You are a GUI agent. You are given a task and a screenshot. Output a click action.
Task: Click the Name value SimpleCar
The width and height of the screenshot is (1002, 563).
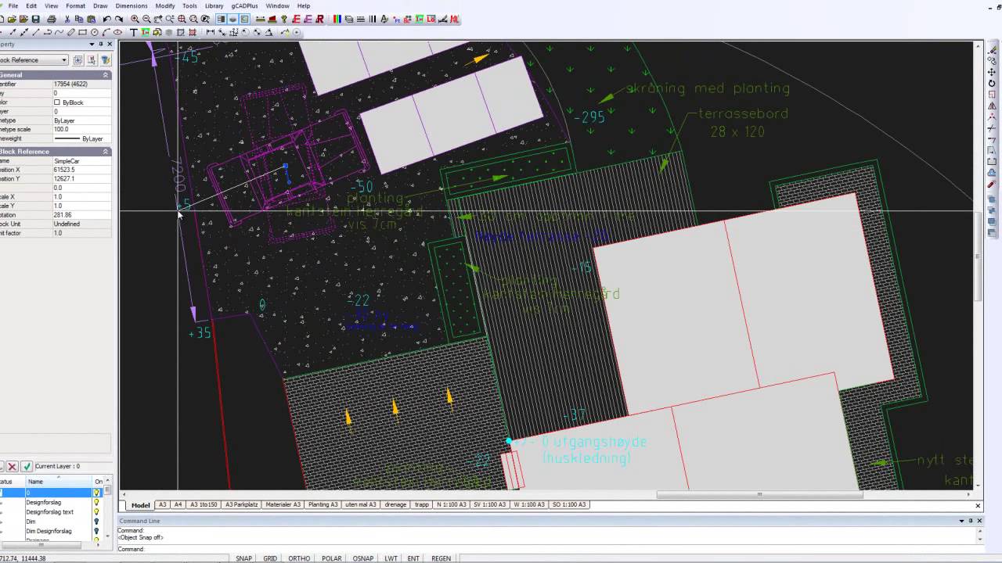[81, 160]
